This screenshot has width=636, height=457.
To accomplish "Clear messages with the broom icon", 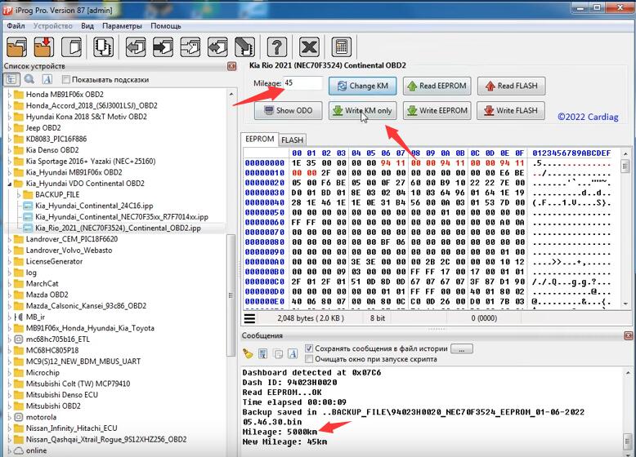I will [x=248, y=354].
